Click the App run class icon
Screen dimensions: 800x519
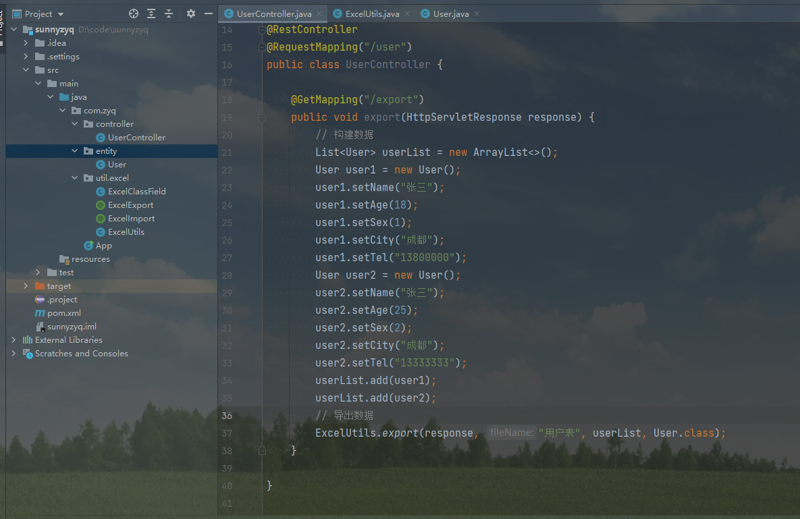[x=88, y=246]
